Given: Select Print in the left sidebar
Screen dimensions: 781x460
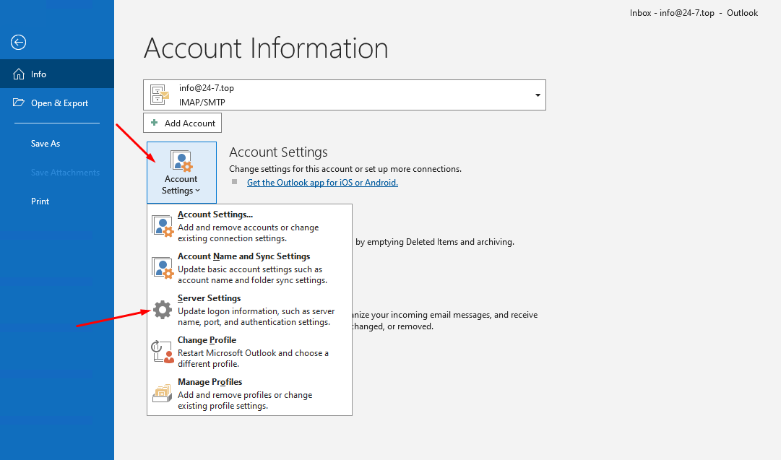Looking at the screenshot, I should 40,201.
